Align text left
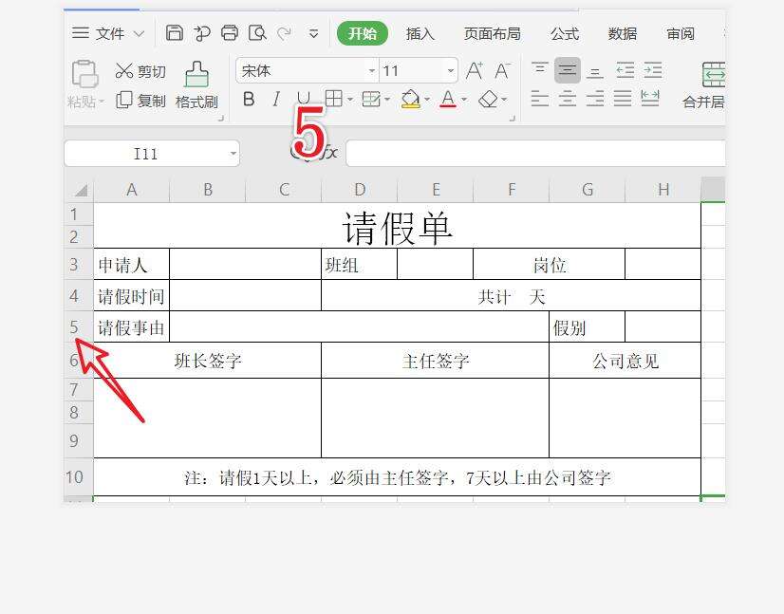Viewport: 784px width, 614px height. tap(539, 99)
